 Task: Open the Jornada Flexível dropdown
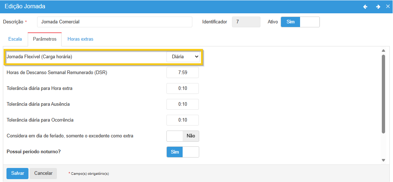[x=183, y=57]
